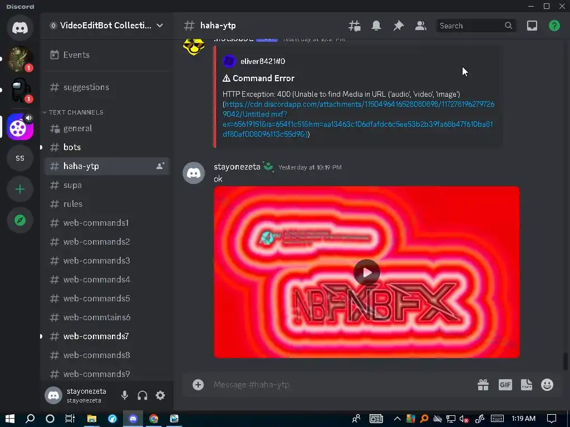Open web-commands1 channel

pyautogui.click(x=107, y=222)
